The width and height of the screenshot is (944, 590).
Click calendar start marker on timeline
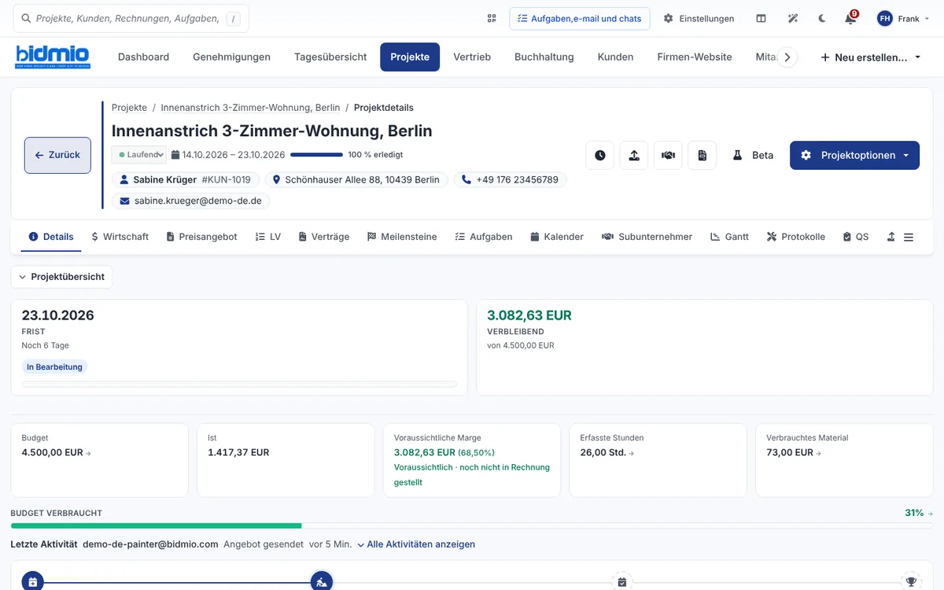point(32,582)
